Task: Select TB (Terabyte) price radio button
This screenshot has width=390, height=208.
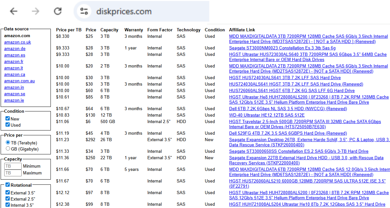Action: (8, 142)
